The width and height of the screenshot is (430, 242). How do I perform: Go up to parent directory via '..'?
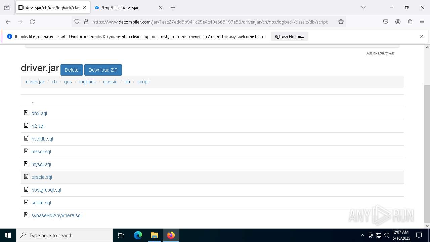point(33,101)
